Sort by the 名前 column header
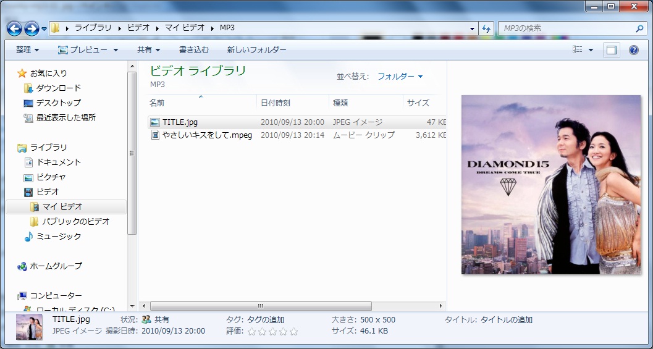This screenshot has width=653, height=349. [x=203, y=103]
